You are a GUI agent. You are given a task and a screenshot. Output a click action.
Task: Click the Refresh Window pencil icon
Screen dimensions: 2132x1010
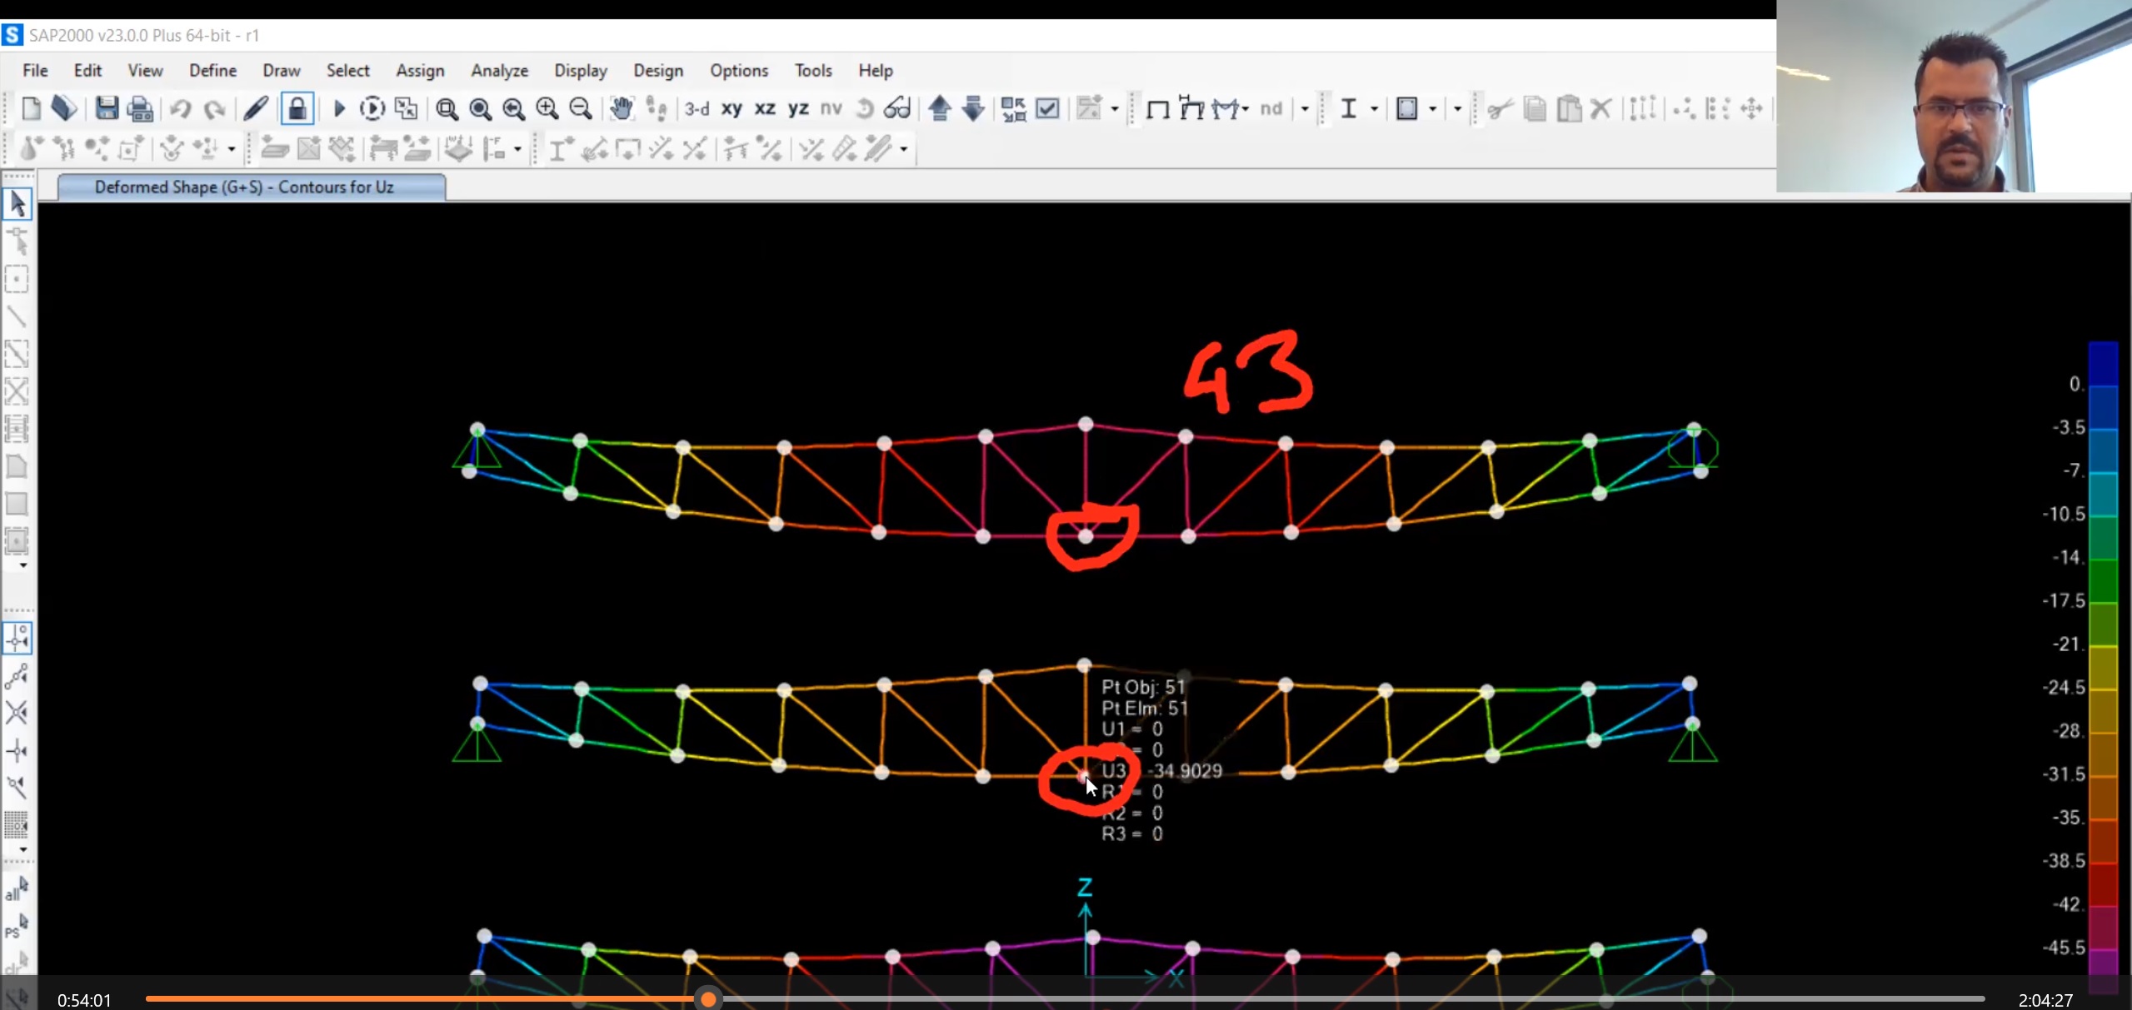256,108
